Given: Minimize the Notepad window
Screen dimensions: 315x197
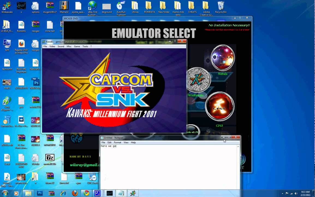Looking at the screenshot, I should point(224,137).
